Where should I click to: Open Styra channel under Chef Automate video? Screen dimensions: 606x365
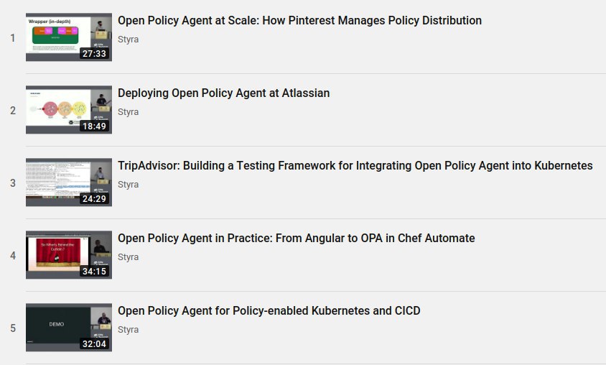pos(128,257)
